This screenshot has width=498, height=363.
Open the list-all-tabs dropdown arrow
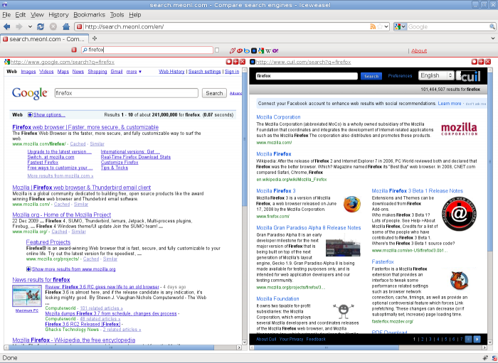(x=492, y=38)
